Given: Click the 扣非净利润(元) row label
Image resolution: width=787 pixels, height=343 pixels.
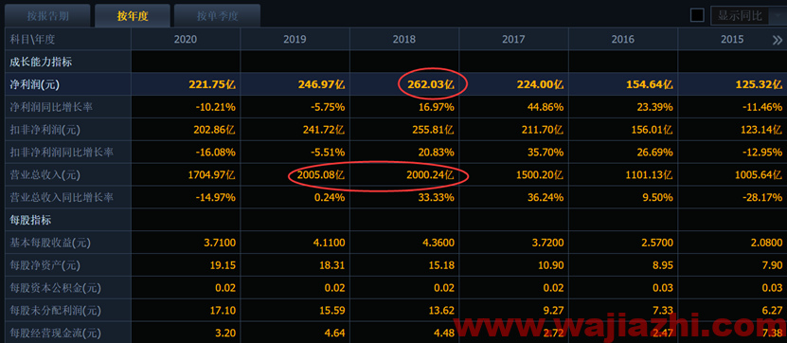Looking at the screenshot, I should [45, 130].
